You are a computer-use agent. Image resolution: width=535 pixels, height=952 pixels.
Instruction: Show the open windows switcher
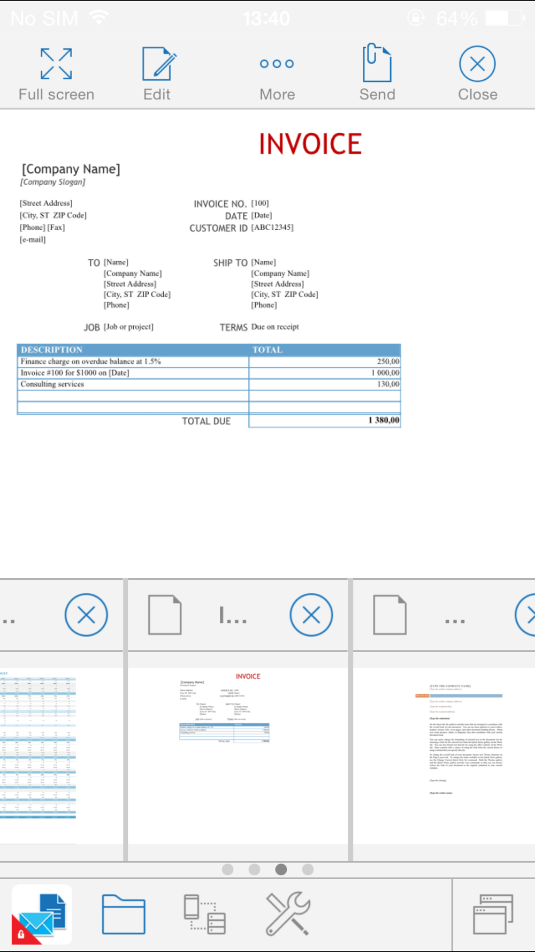(493, 915)
